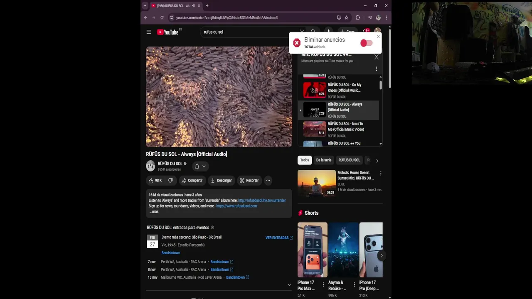This screenshot has height=299, width=532.
Task: Open YouTube notifications bell with 9+ badge
Action: [366, 32]
